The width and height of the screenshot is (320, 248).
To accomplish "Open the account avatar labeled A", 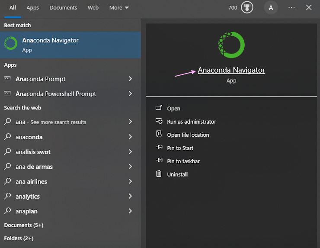I will (271, 8).
